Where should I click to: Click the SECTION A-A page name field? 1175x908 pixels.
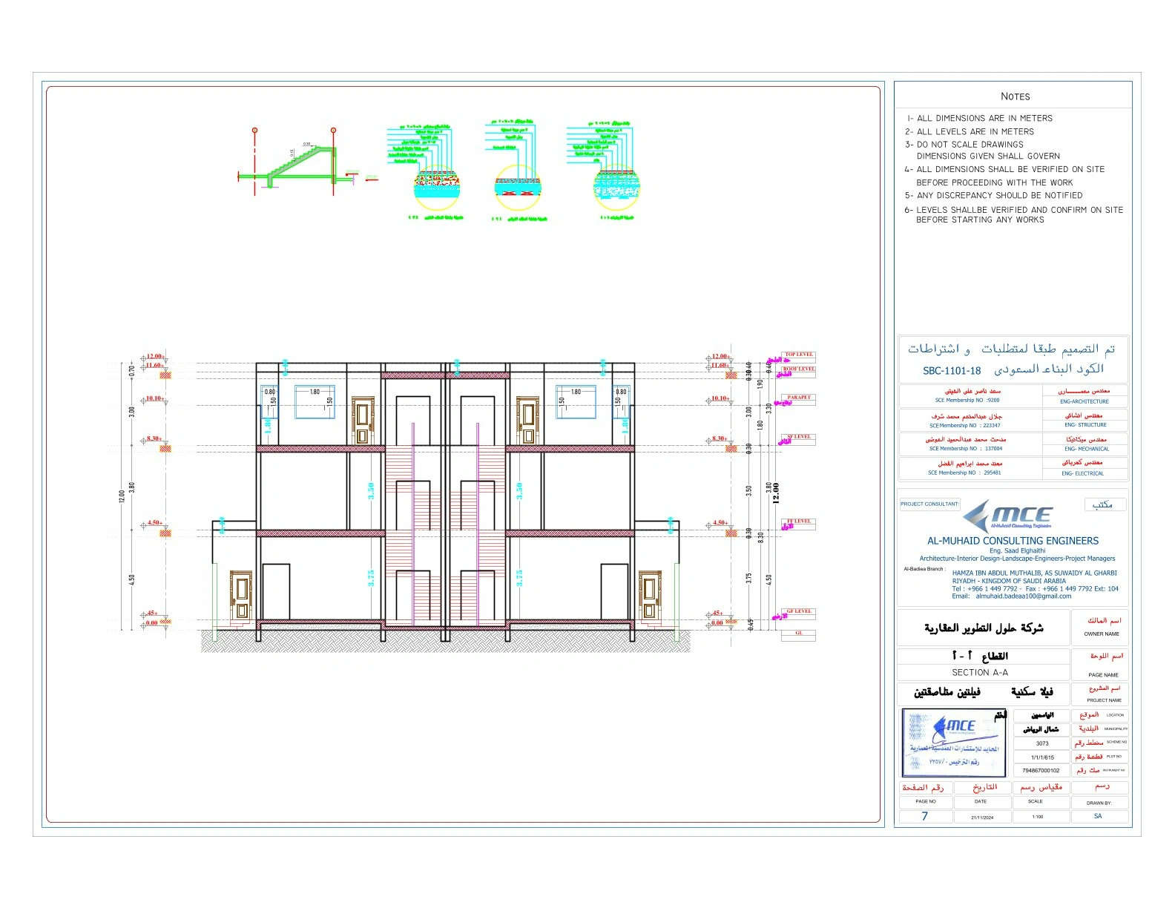pyautogui.click(x=981, y=673)
